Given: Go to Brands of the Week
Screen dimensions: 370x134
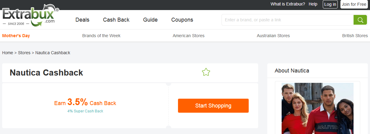Looking at the screenshot, I should (101, 36).
